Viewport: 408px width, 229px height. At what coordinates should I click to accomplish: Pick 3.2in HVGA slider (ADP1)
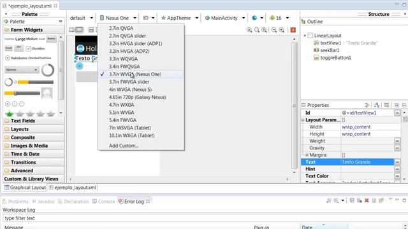click(141, 43)
